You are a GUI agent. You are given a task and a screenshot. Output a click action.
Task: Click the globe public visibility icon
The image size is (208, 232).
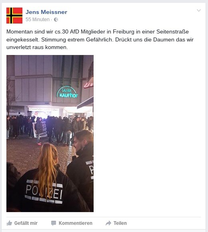(x=56, y=20)
